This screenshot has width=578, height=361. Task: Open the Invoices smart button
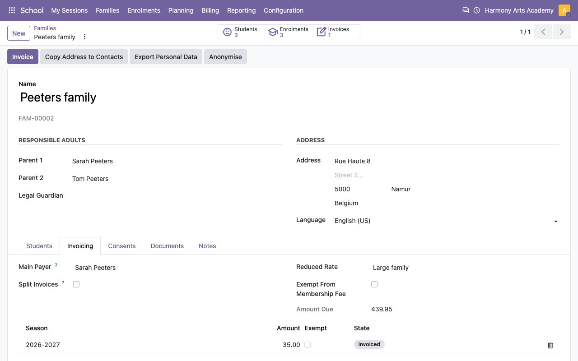[x=336, y=32]
